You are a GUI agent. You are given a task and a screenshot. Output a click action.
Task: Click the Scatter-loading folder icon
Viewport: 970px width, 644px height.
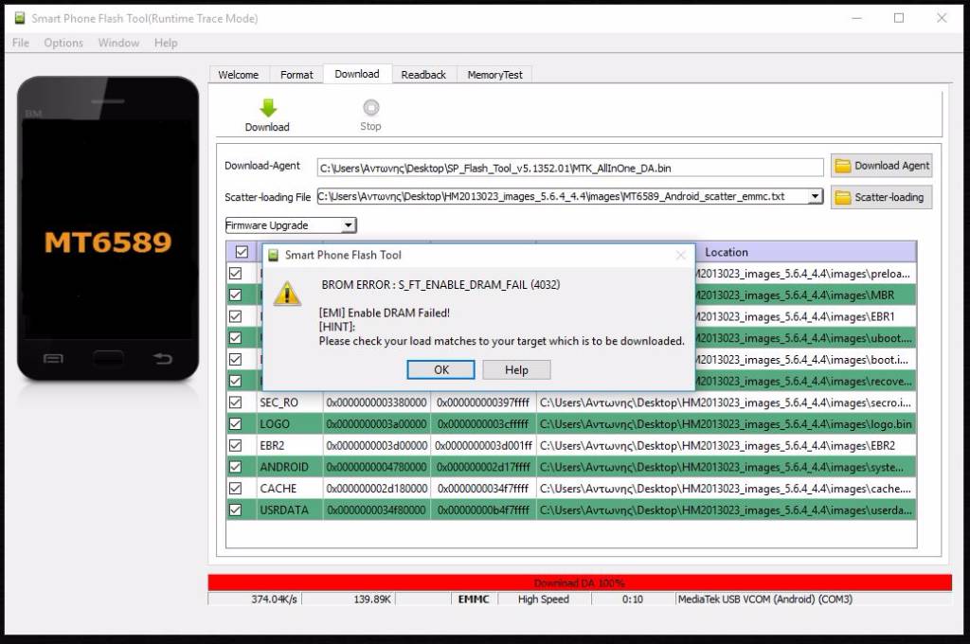point(842,198)
